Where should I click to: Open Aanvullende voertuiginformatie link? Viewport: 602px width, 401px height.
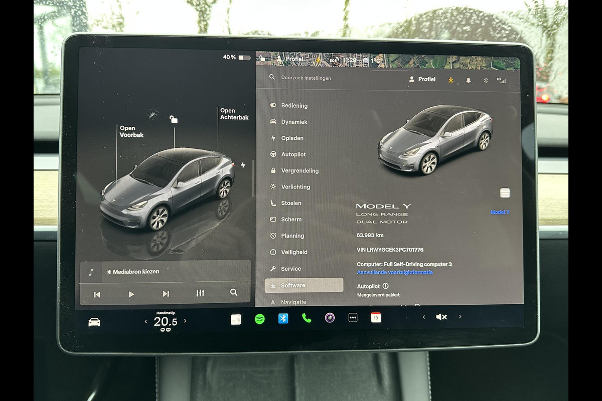pyautogui.click(x=394, y=272)
